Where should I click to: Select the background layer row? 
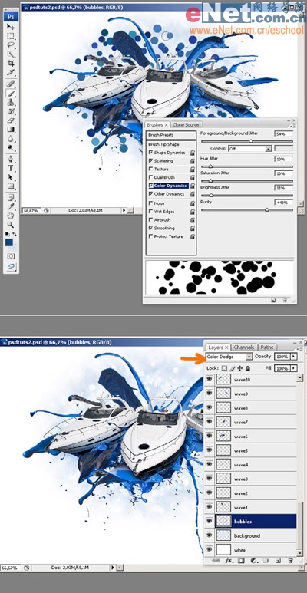click(x=251, y=535)
